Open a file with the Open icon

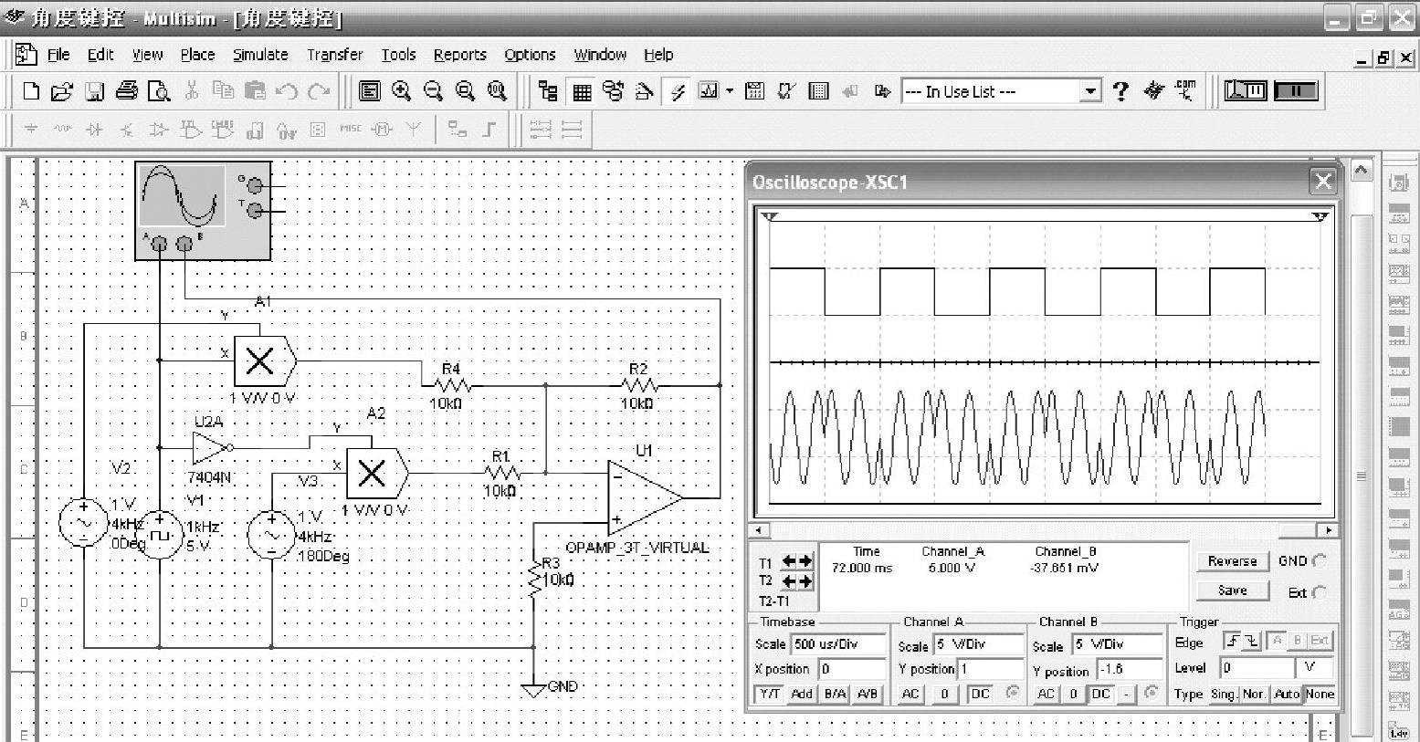pos(61,91)
